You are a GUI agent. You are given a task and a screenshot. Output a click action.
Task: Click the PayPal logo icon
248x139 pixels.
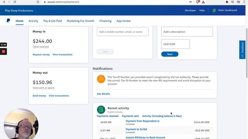click(9, 20)
